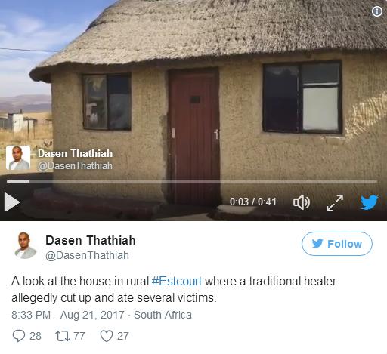Mute the video with the speaker icon
The width and height of the screenshot is (387, 354).
302,202
